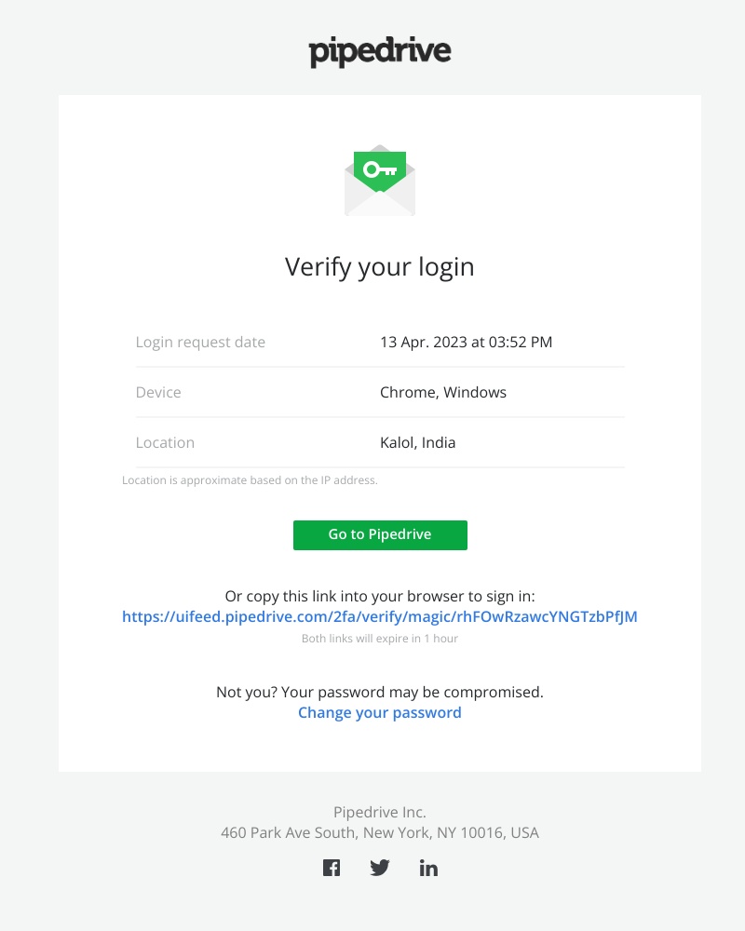Click the links expiration notice text
This screenshot has width=745, height=931.
pyautogui.click(x=380, y=639)
